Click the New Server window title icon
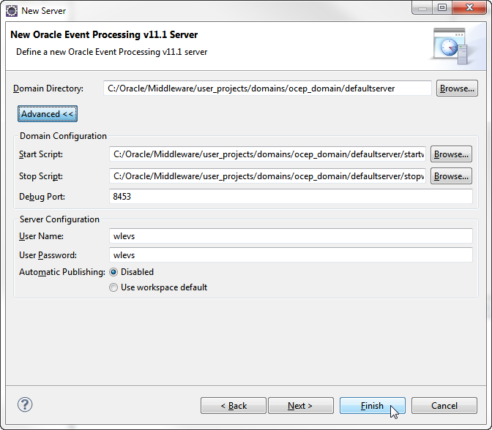 coord(12,11)
